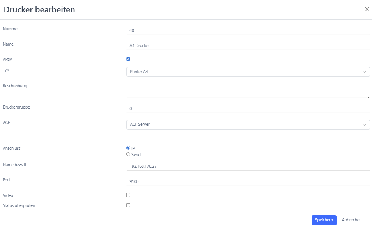
Task: Click the Speichern button
Action: coord(324,220)
